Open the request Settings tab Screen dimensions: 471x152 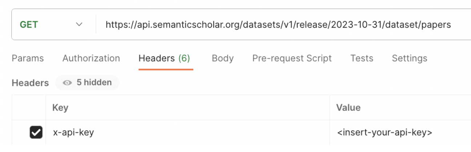click(409, 58)
